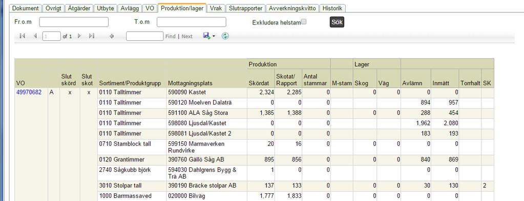This screenshot has height=201, width=524.
Task: Click the Inmätt value 2,080
Action: pyautogui.click(x=451, y=123)
